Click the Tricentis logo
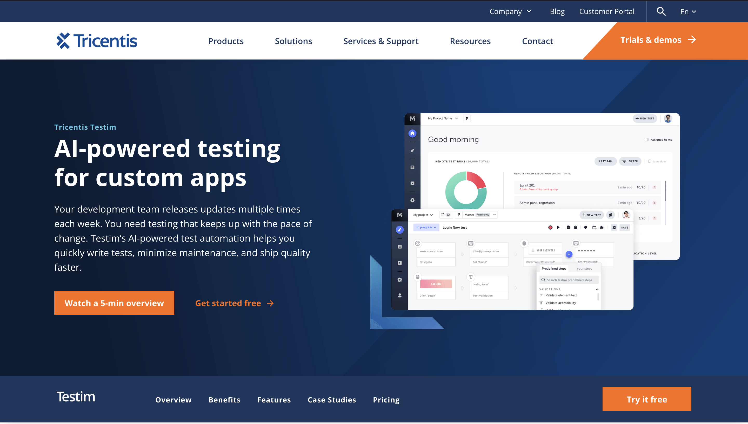 pyautogui.click(x=97, y=41)
